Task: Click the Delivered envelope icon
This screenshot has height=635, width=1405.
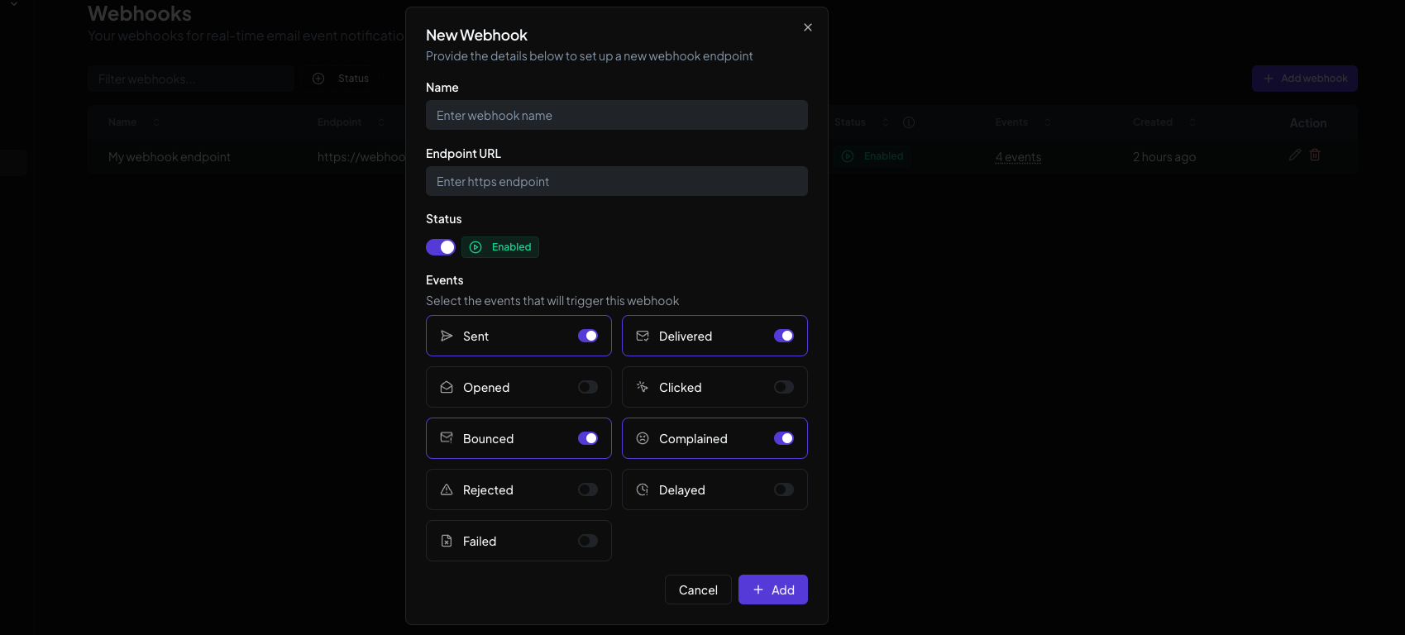Action: pos(643,336)
